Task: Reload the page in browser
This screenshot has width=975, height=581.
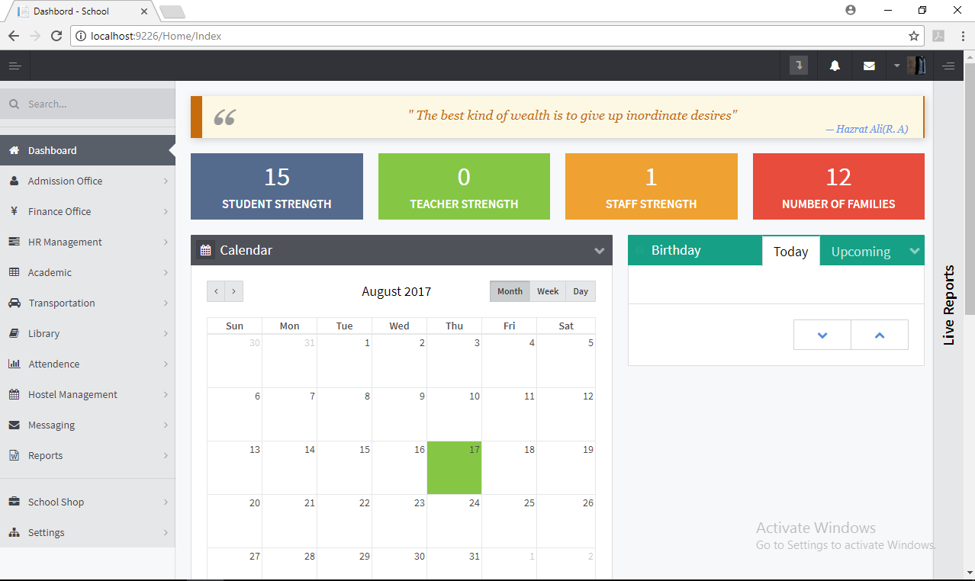Action: (x=56, y=36)
